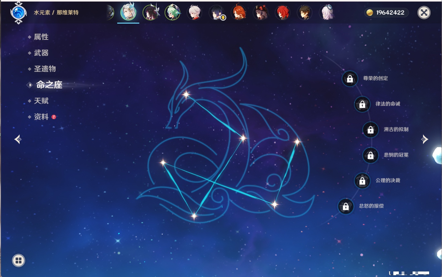Select the white-haired Kazuha avatar
The image size is (442, 277).
(195, 13)
